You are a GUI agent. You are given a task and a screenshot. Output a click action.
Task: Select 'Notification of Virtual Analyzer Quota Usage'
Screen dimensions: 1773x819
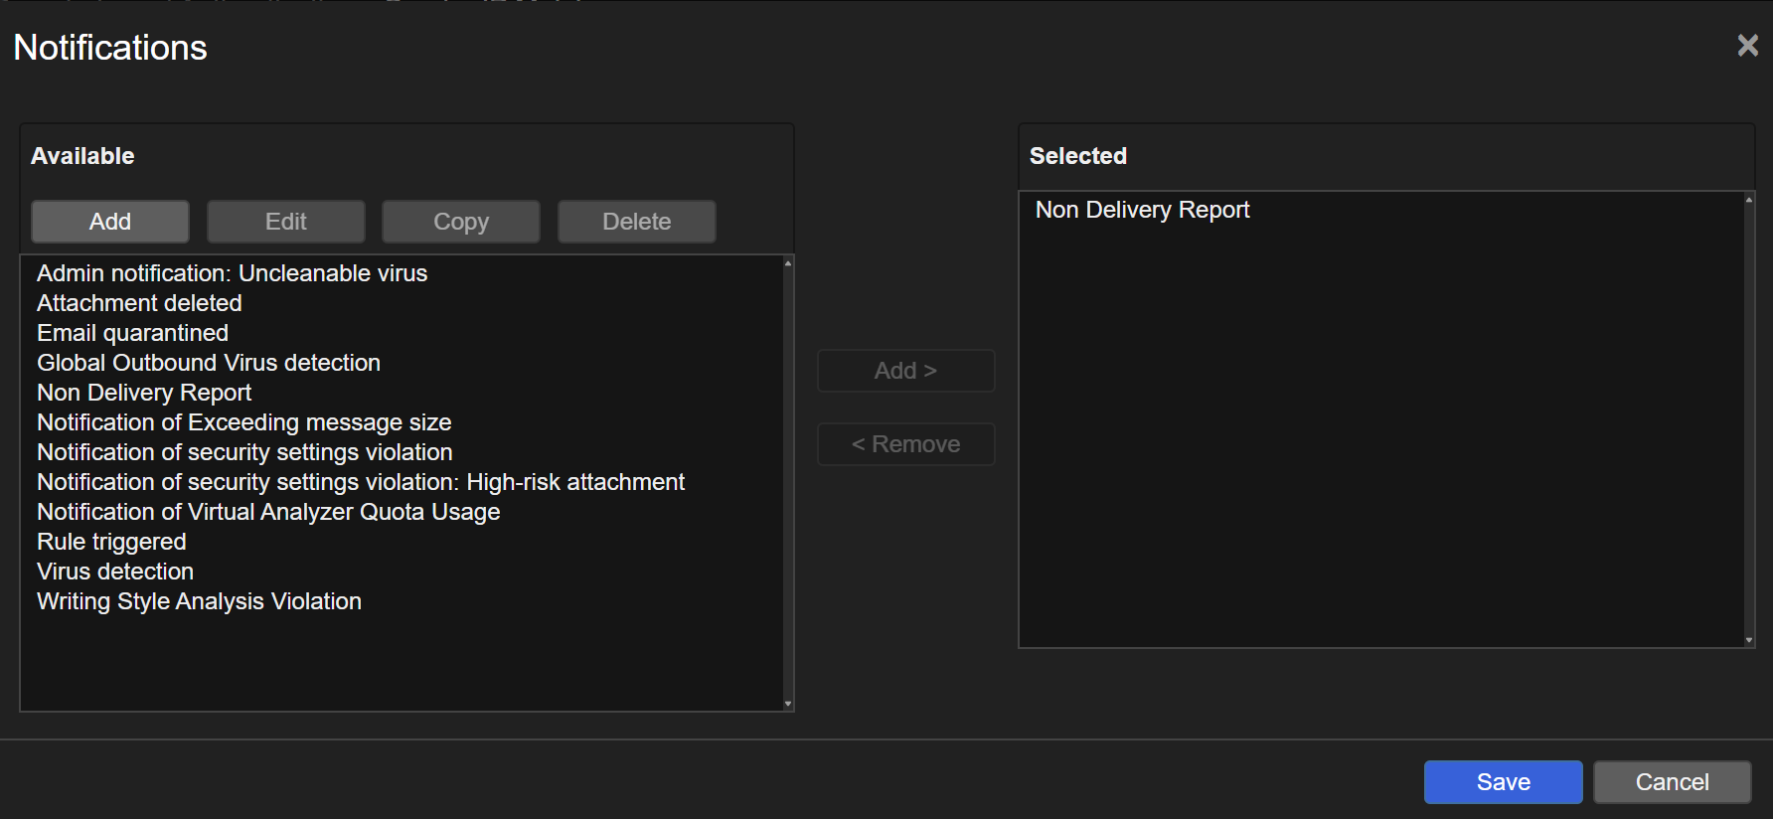click(x=268, y=512)
